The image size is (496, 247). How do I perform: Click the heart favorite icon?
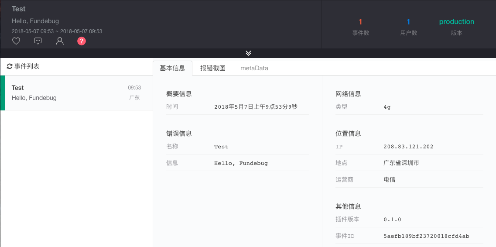(x=16, y=41)
